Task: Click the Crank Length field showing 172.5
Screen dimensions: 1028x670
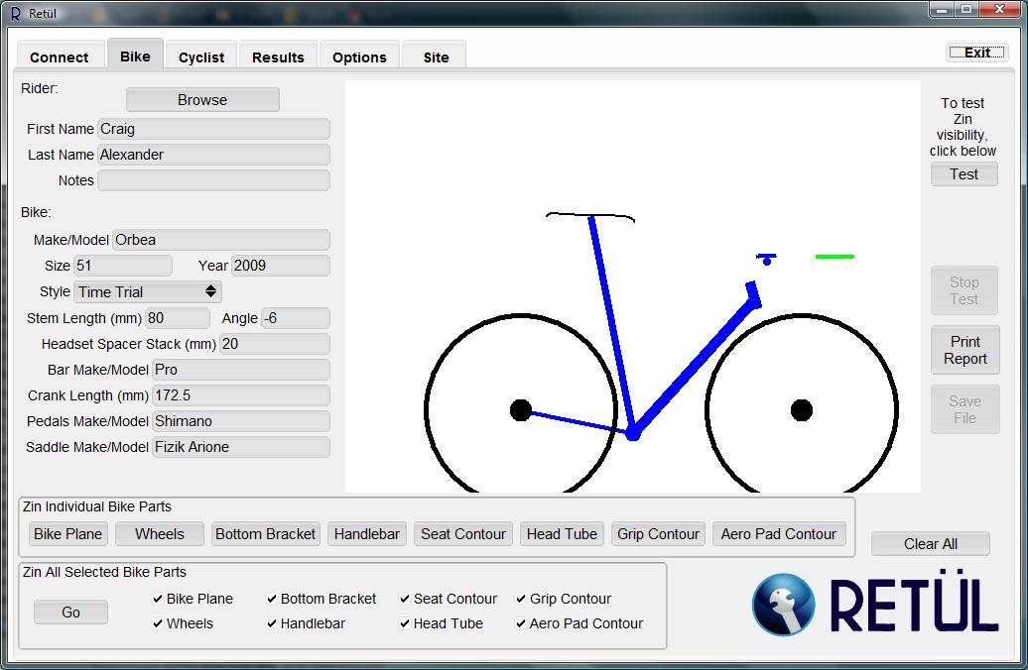Action: point(241,394)
